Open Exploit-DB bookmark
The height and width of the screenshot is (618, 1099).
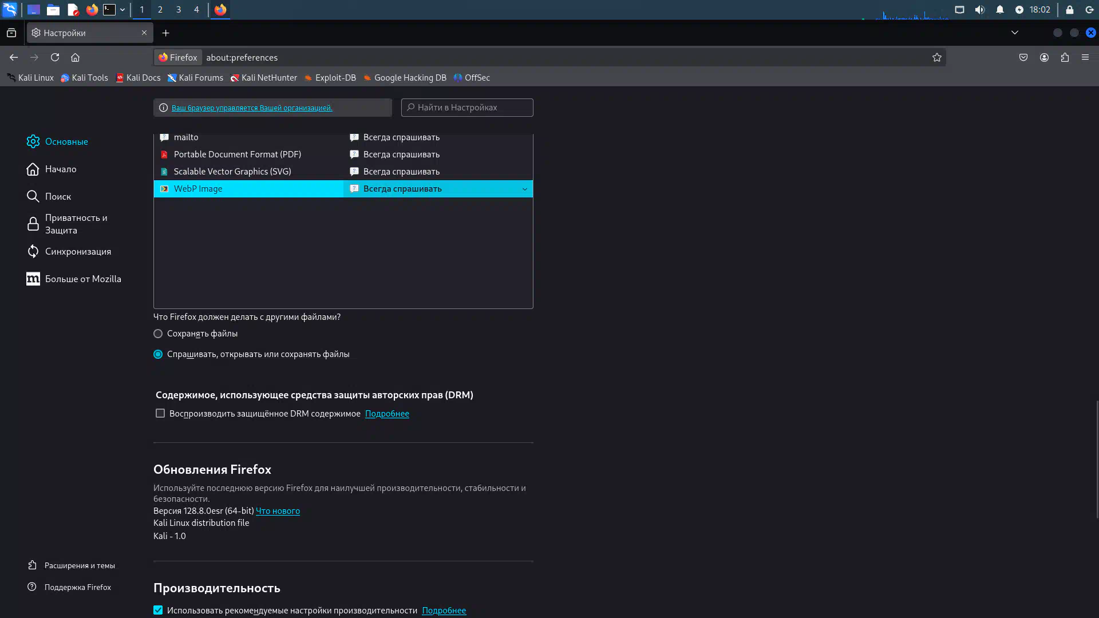330,78
